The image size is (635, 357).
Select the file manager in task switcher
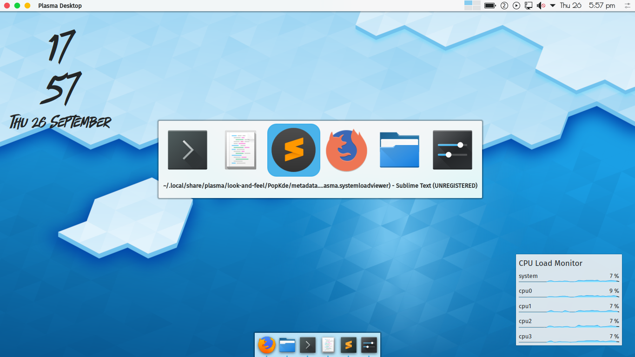tap(399, 150)
